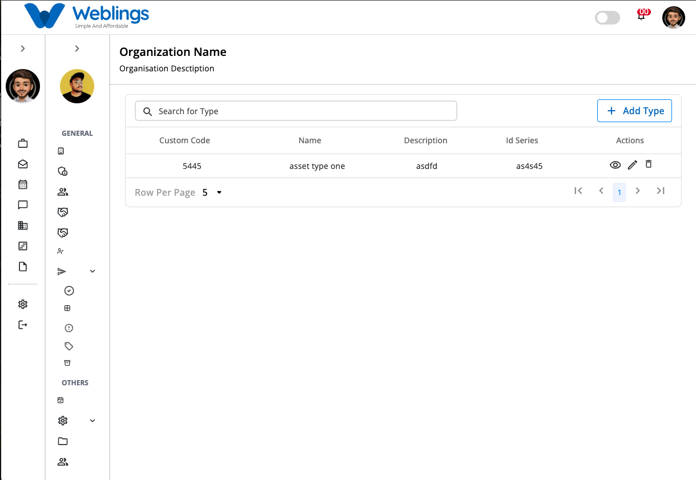
Task: Toggle the switch in the top header
Action: [607, 18]
